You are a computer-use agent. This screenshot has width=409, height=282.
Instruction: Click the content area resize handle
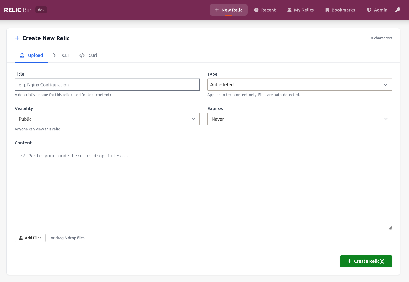point(390,228)
